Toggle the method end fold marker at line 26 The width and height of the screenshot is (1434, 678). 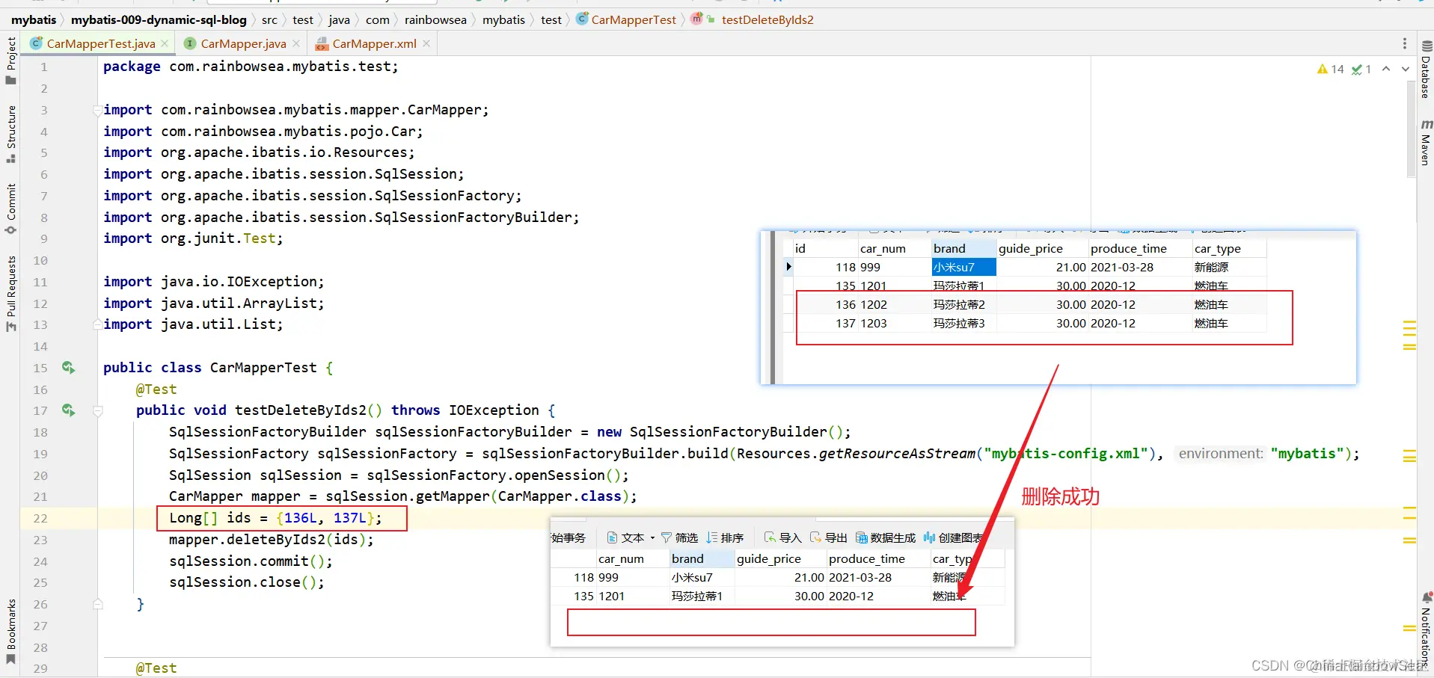pyautogui.click(x=97, y=604)
